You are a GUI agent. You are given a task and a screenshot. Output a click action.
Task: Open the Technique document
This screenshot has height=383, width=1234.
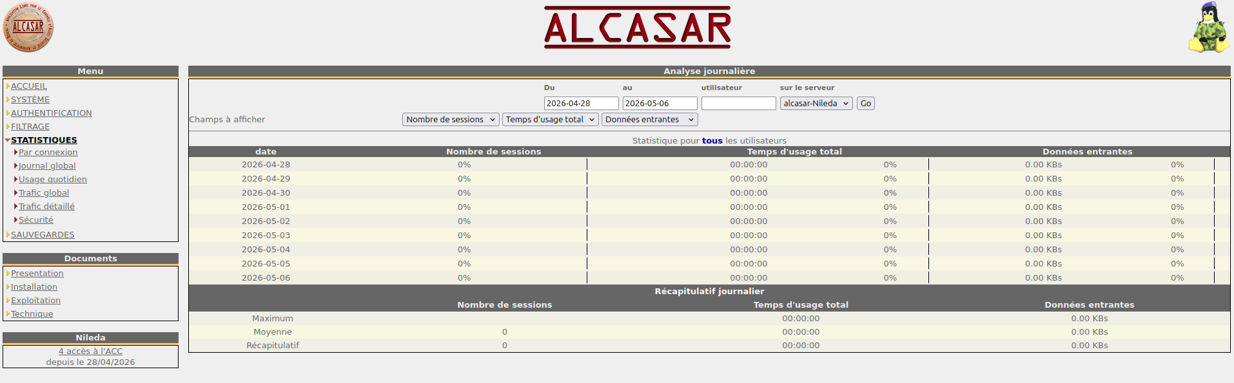pyautogui.click(x=32, y=314)
